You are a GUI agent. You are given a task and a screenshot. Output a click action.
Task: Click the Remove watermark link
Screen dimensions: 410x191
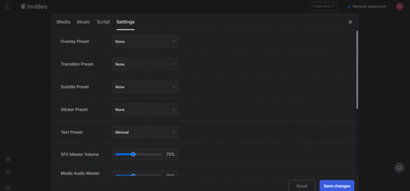366,6
